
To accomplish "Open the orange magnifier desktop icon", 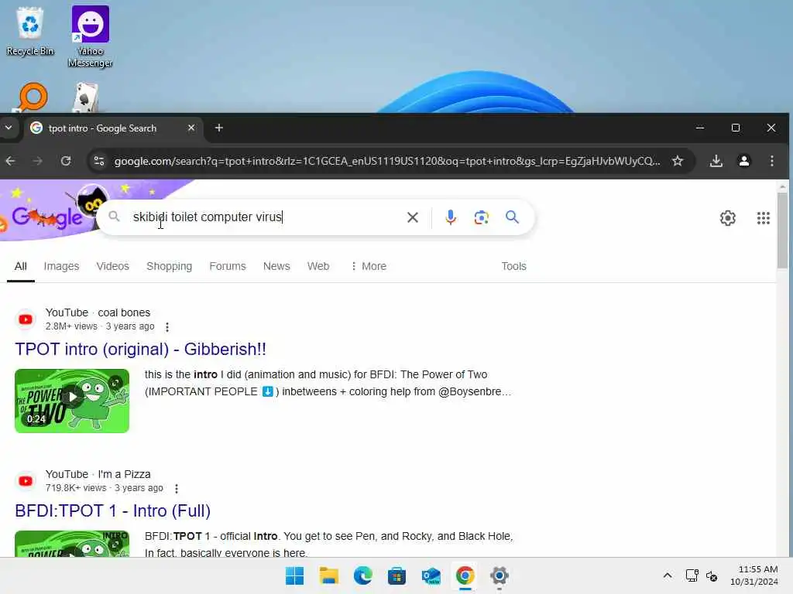I will click(x=31, y=97).
